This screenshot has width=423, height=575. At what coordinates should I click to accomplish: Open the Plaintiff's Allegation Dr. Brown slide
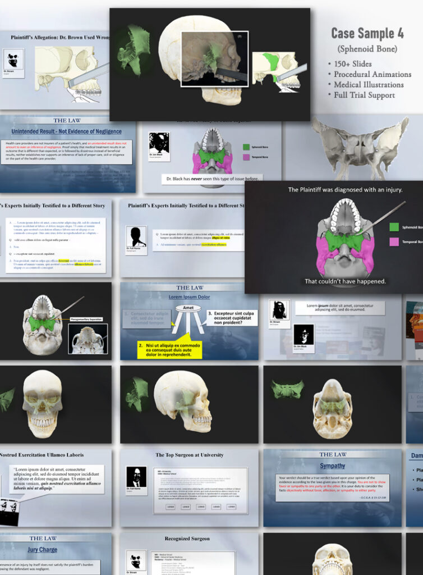point(55,70)
